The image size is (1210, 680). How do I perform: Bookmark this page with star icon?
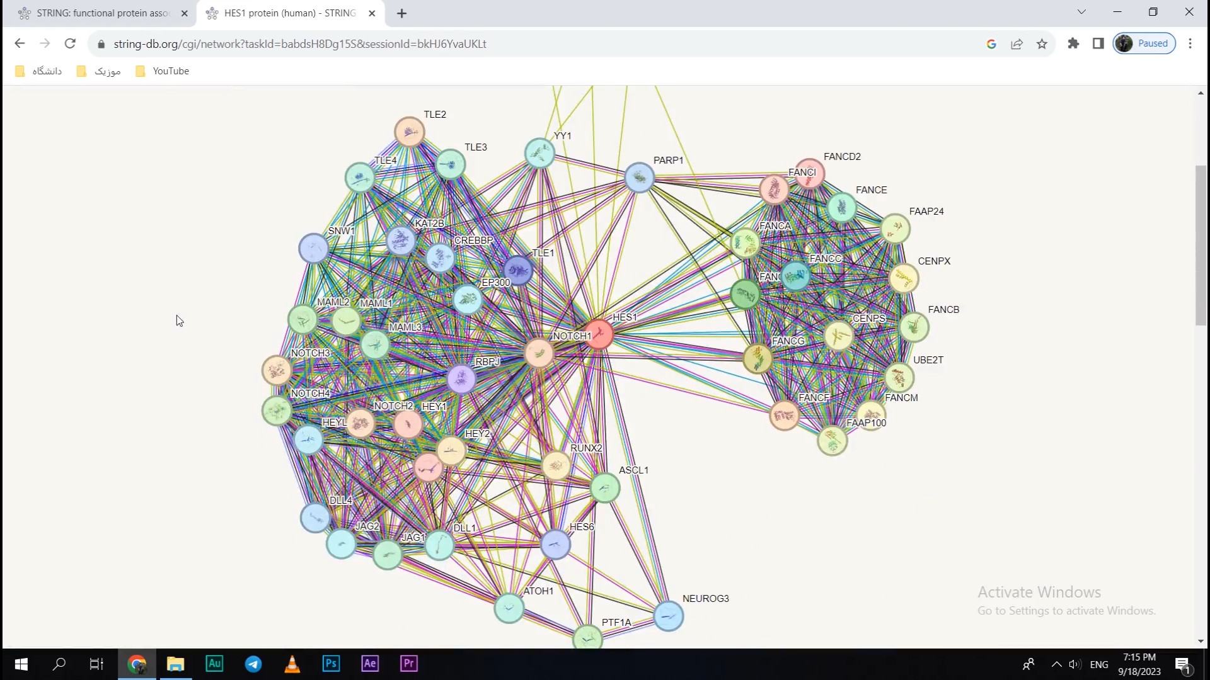coord(1042,44)
